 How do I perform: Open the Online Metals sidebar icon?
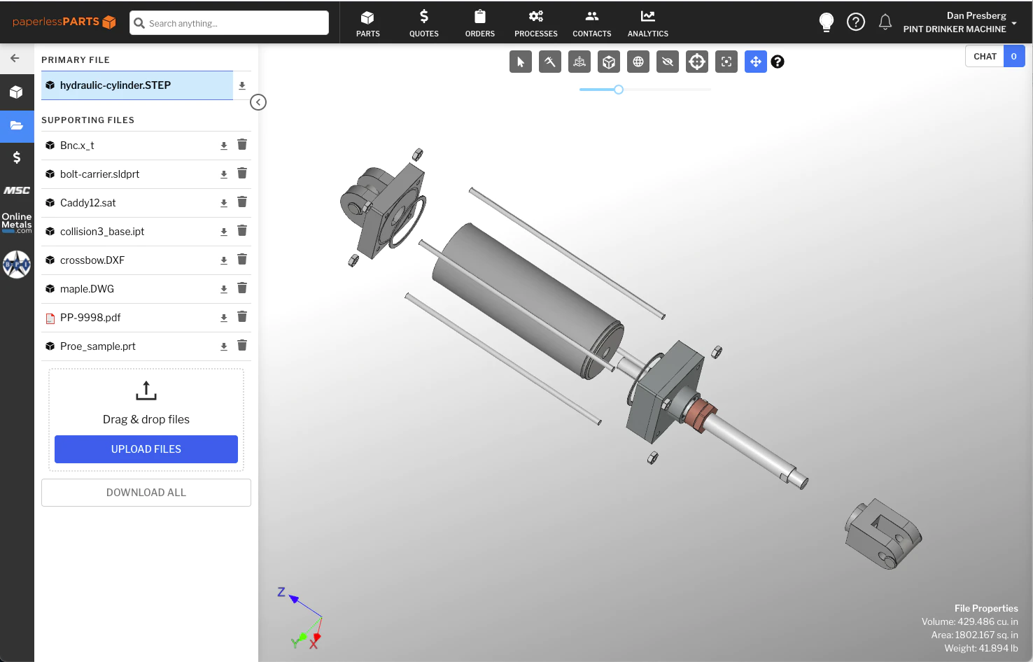pos(17,223)
